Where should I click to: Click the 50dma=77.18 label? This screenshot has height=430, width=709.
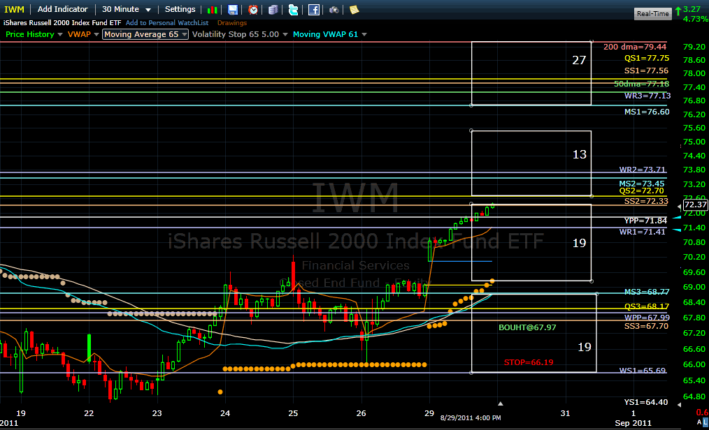point(641,84)
